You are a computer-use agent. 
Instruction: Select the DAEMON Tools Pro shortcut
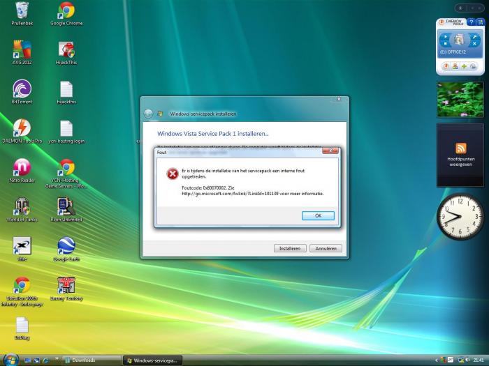tap(22, 131)
